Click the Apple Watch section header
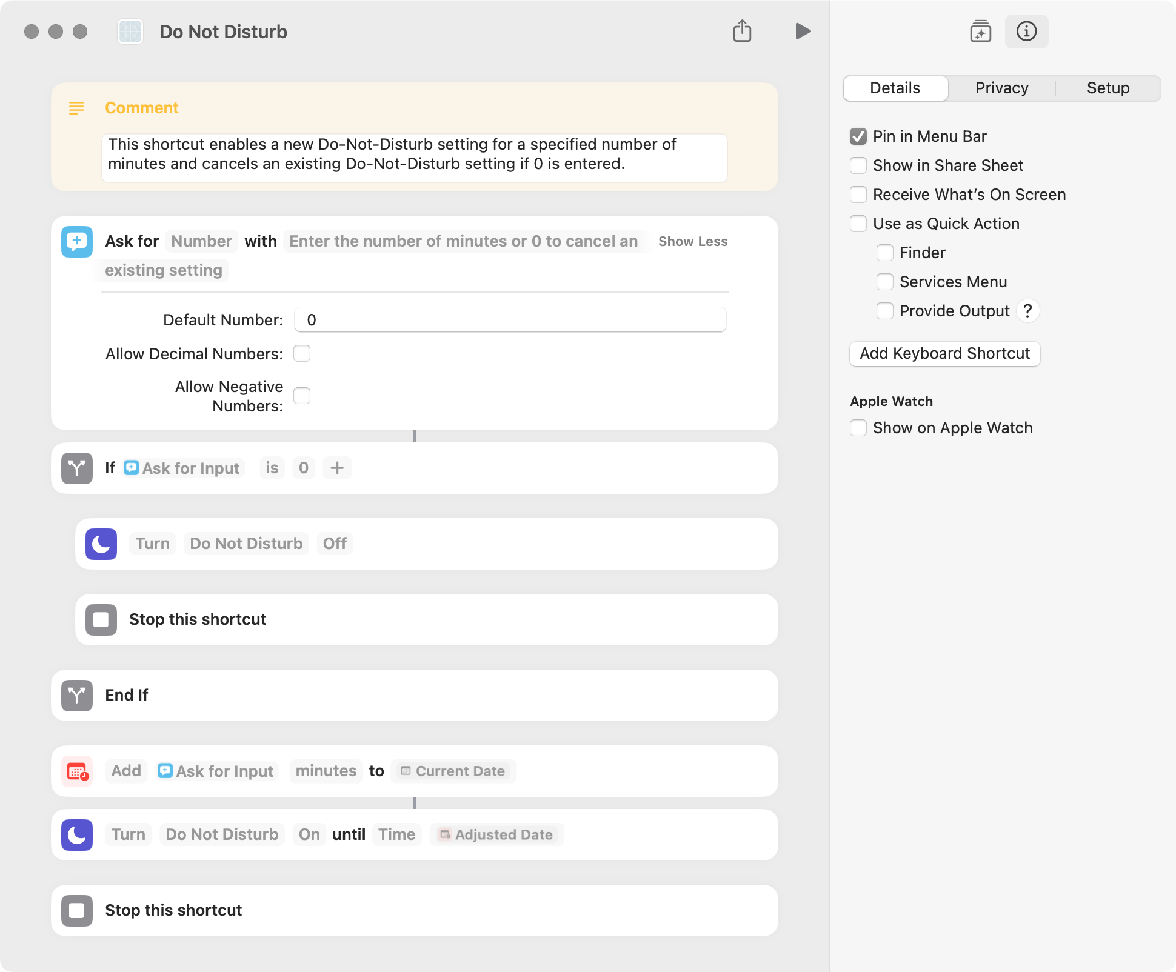This screenshot has height=972, width=1176. click(891, 401)
